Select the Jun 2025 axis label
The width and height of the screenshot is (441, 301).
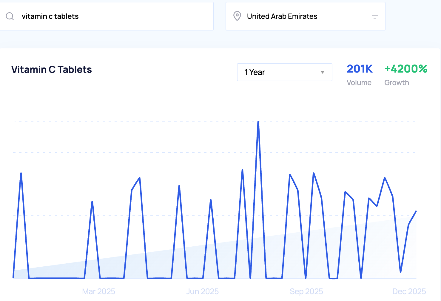tap(202, 291)
